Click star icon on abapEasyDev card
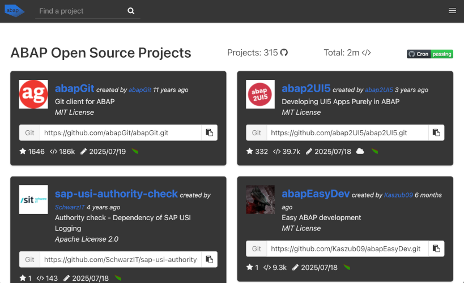The image size is (464, 283). [249, 267]
